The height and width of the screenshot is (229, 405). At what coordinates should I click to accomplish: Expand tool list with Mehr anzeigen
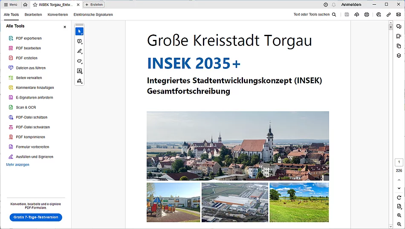click(x=17, y=165)
